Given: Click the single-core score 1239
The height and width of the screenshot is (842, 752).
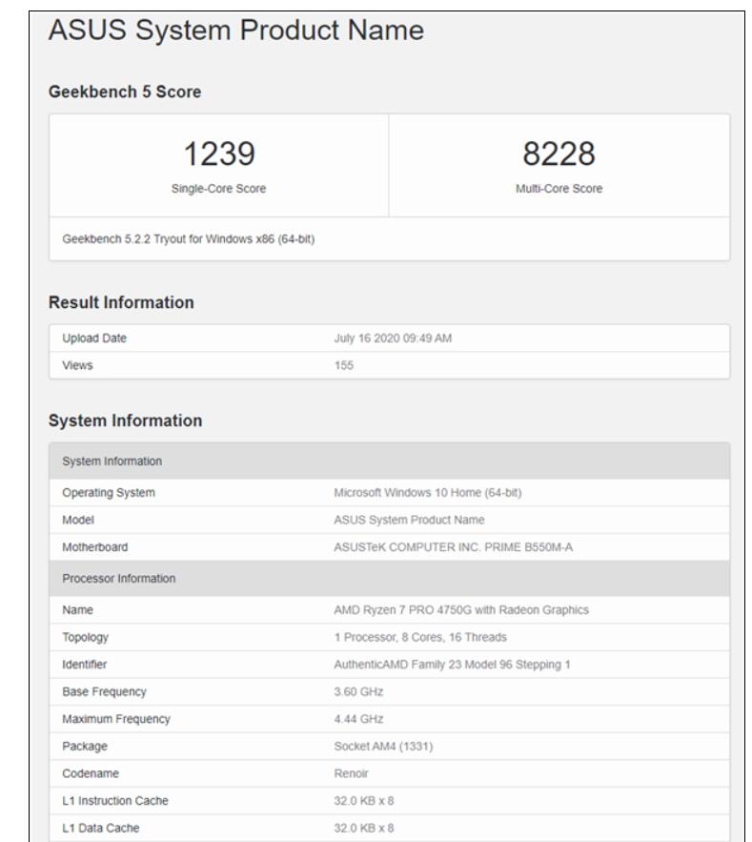Looking at the screenshot, I should coord(219,154).
